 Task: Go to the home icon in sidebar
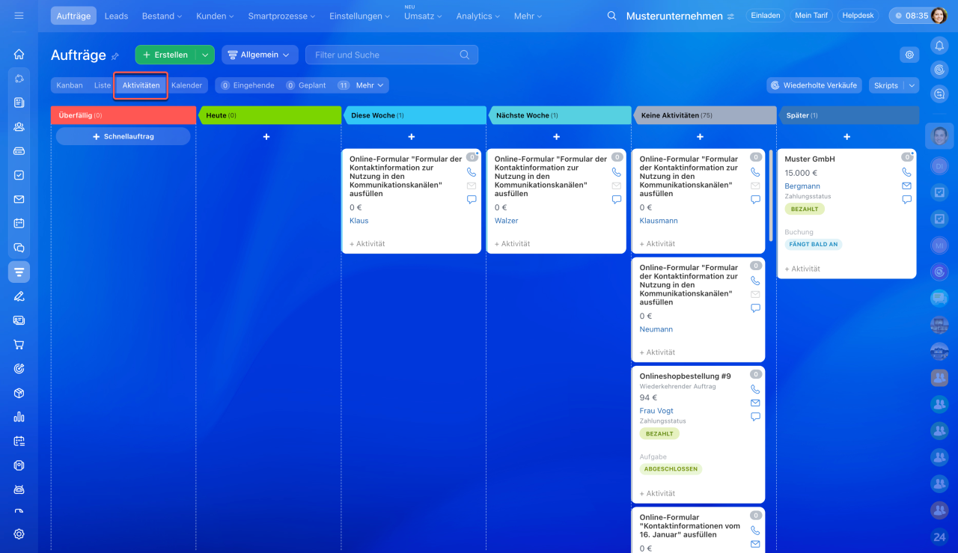tap(19, 54)
